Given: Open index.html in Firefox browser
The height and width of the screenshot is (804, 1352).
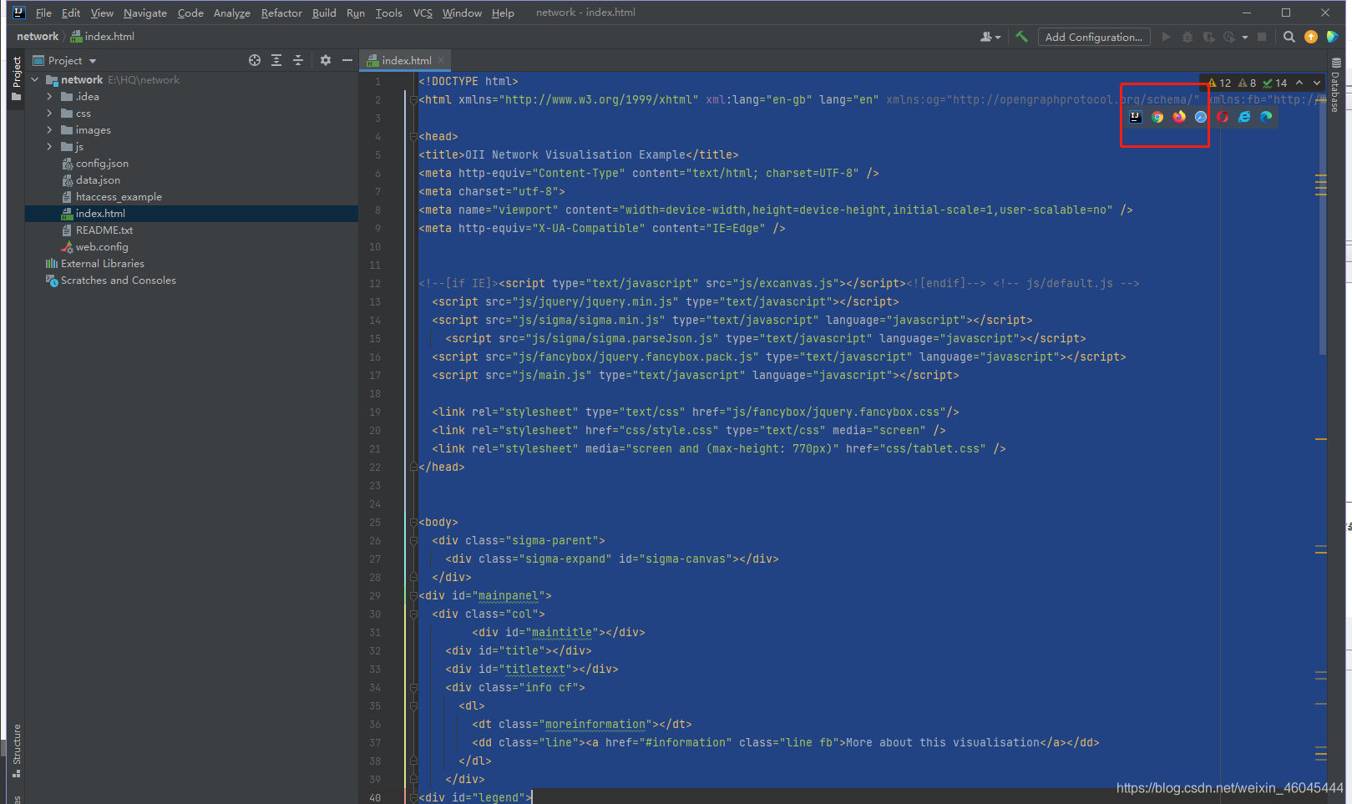Looking at the screenshot, I should pos(1179,117).
